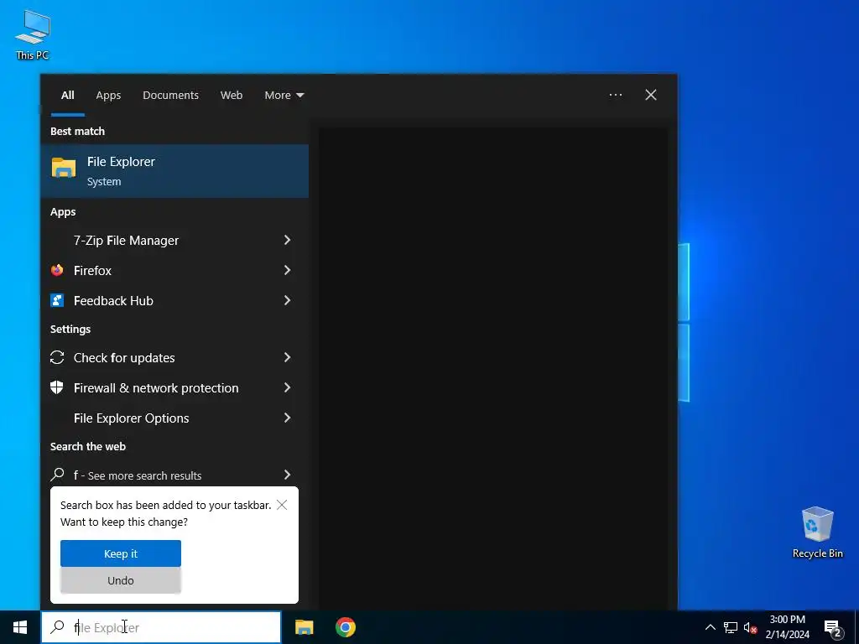Click the Firefox app icon
This screenshot has width=859, height=644.
(57, 270)
